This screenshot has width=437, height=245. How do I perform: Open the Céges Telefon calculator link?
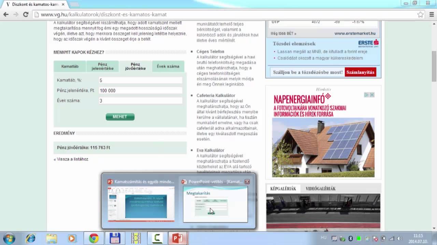(x=210, y=52)
